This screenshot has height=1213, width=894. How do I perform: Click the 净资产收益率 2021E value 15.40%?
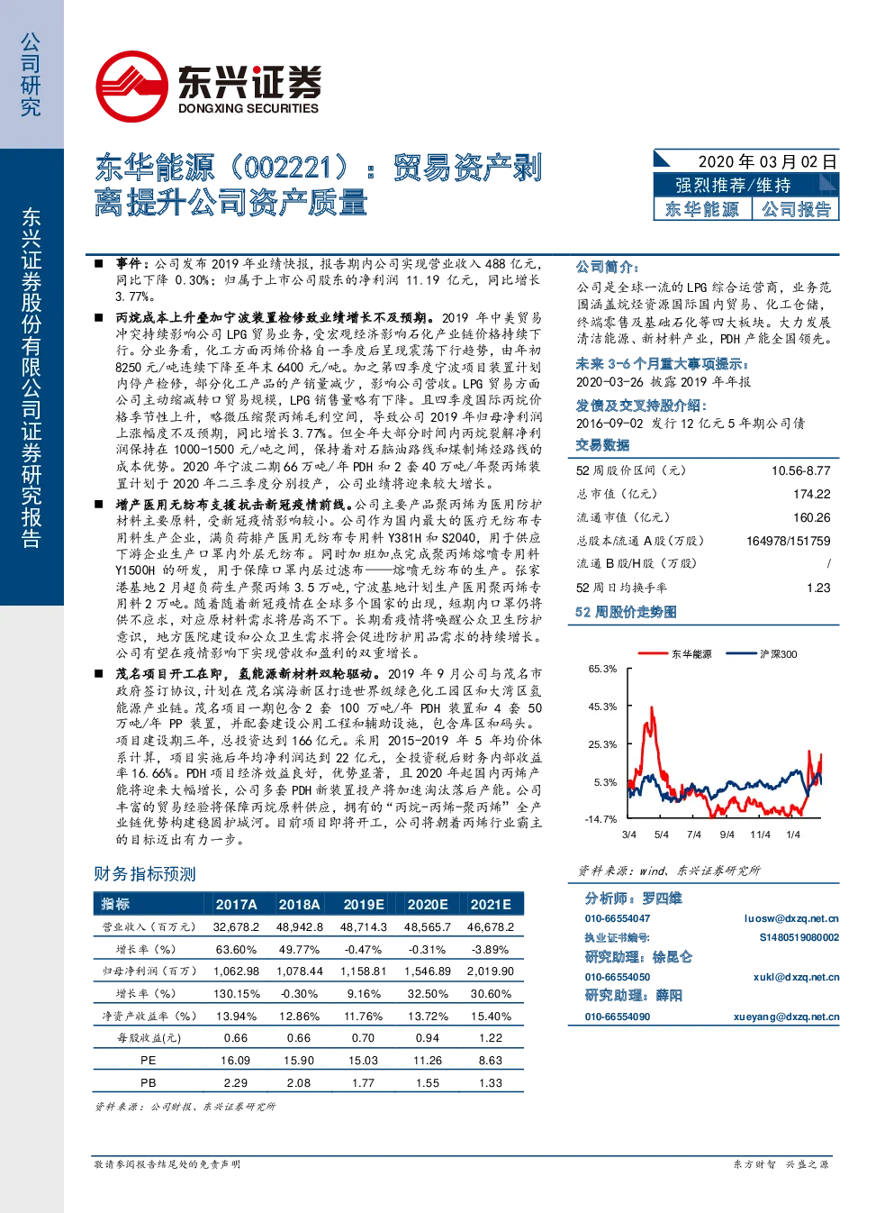491,1017
